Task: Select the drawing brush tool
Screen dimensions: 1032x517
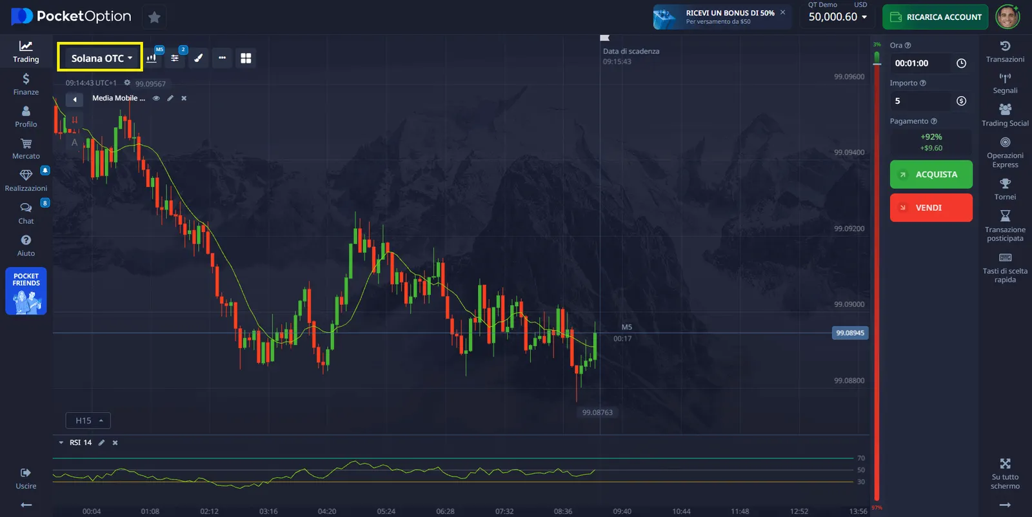Action: coord(199,58)
